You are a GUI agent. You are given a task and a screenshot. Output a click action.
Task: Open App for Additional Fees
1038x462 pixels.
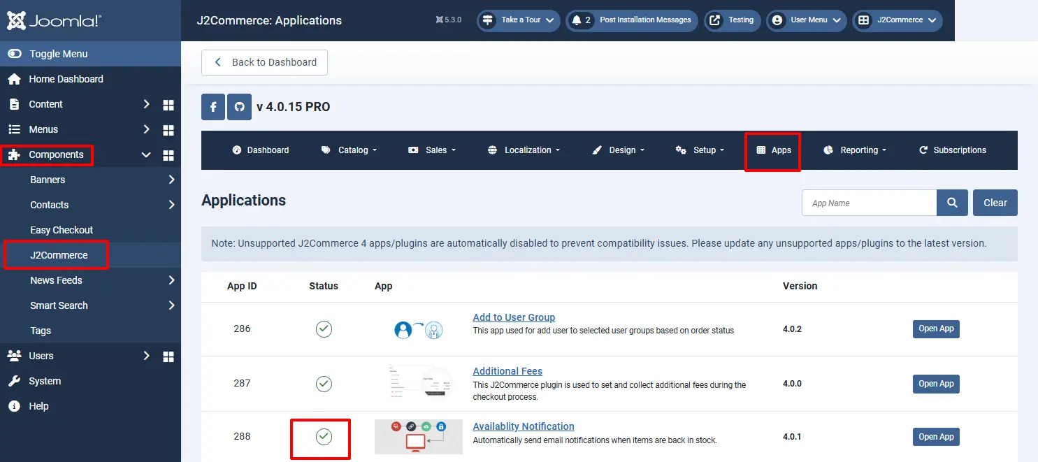[936, 384]
